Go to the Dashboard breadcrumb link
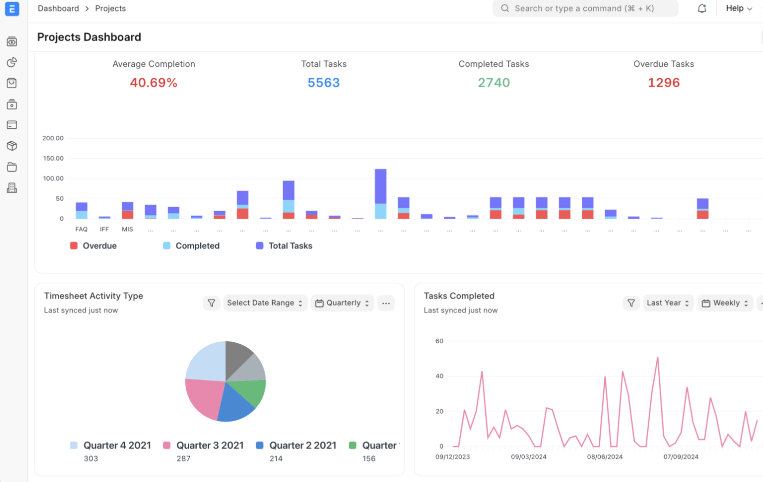Image resolution: width=763 pixels, height=482 pixels. point(58,8)
